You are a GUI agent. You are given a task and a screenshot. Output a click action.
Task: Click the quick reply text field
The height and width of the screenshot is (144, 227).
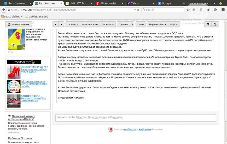[x=136, y=117]
